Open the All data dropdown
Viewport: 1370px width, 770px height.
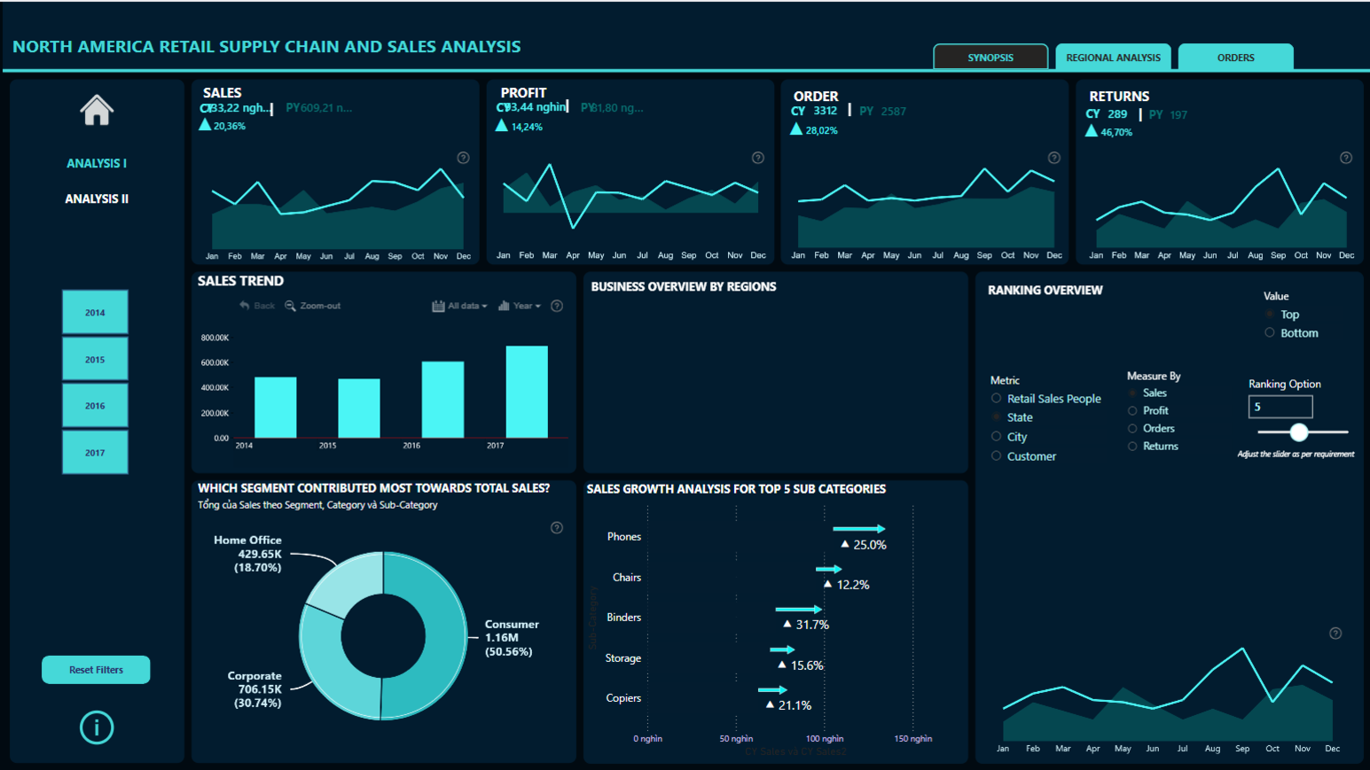(x=460, y=306)
